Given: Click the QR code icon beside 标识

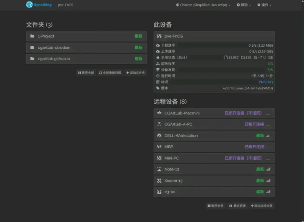Looking at the screenshot, I should point(158,82).
